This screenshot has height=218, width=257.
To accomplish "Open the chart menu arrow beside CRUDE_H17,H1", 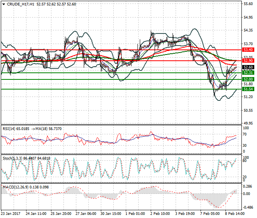I will 4,4.
